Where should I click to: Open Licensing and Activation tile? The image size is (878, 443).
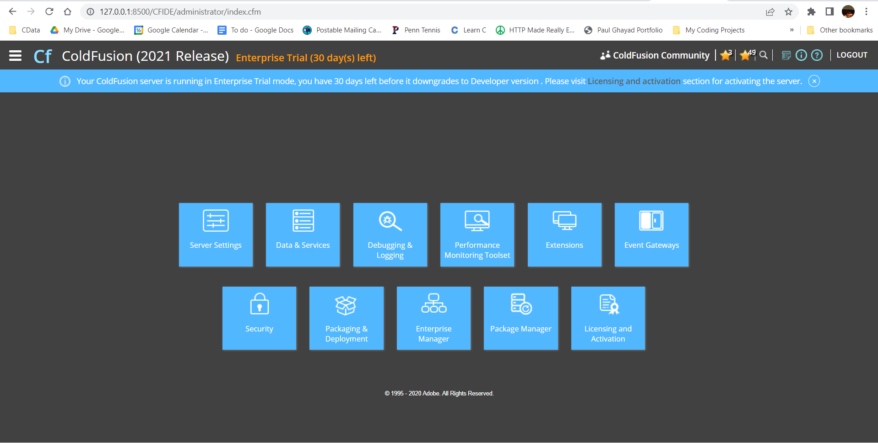(608, 318)
